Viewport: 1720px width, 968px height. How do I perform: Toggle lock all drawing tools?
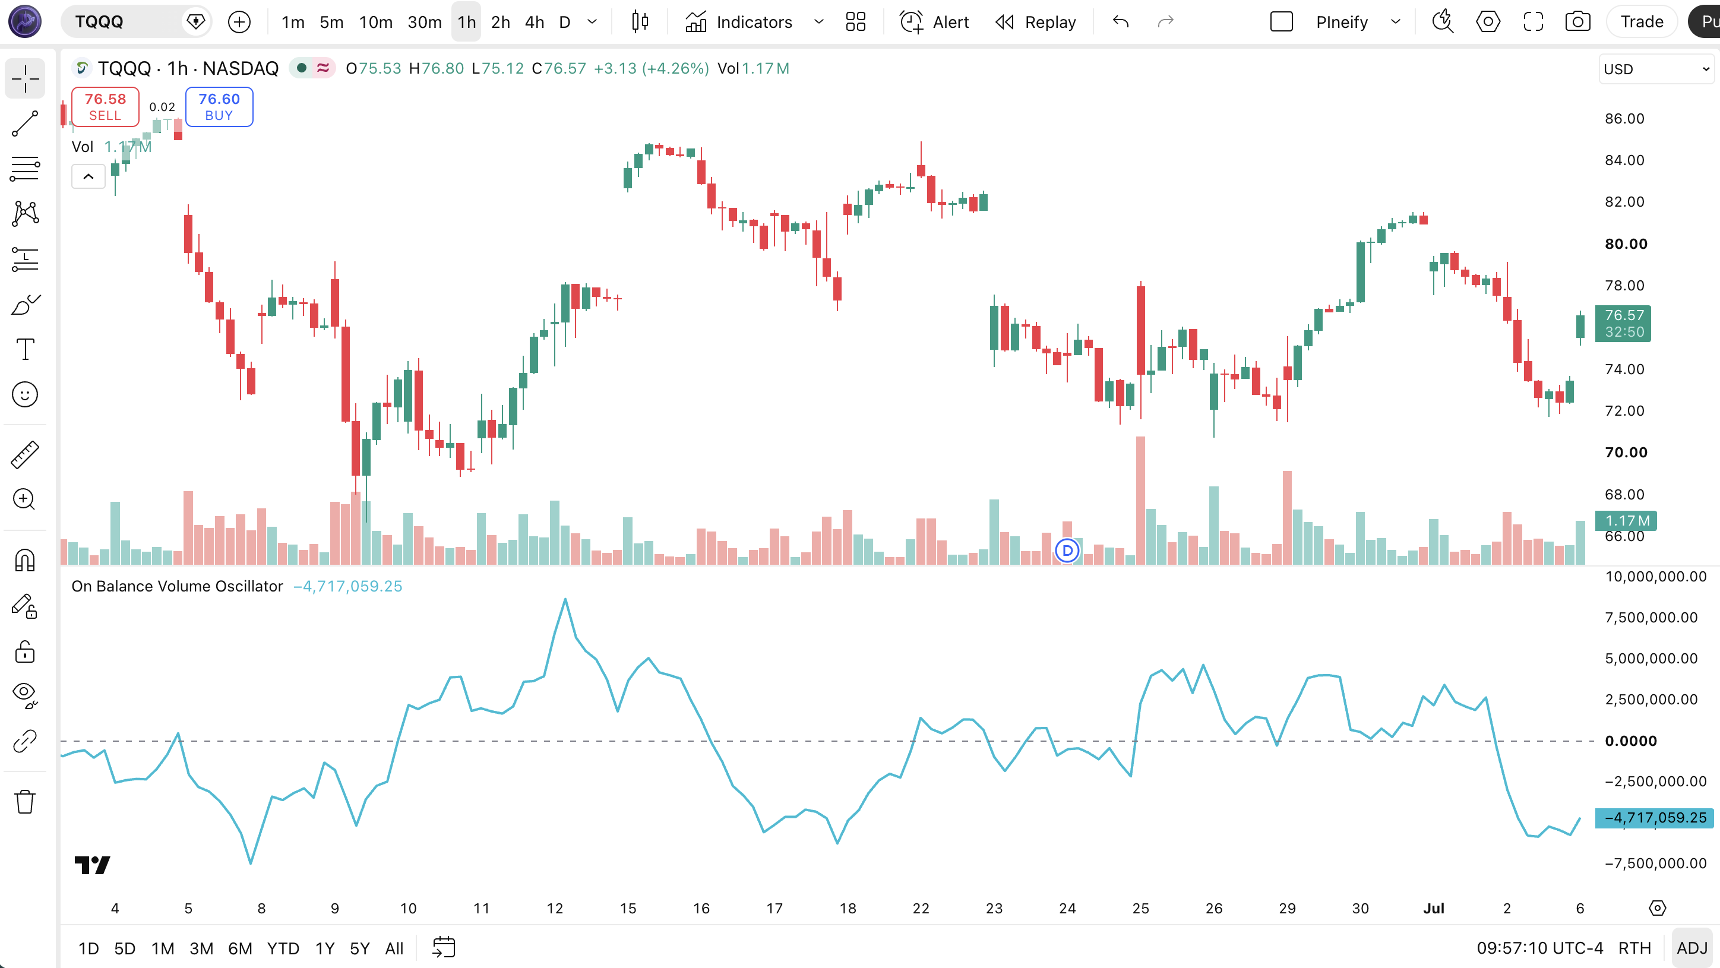click(25, 651)
